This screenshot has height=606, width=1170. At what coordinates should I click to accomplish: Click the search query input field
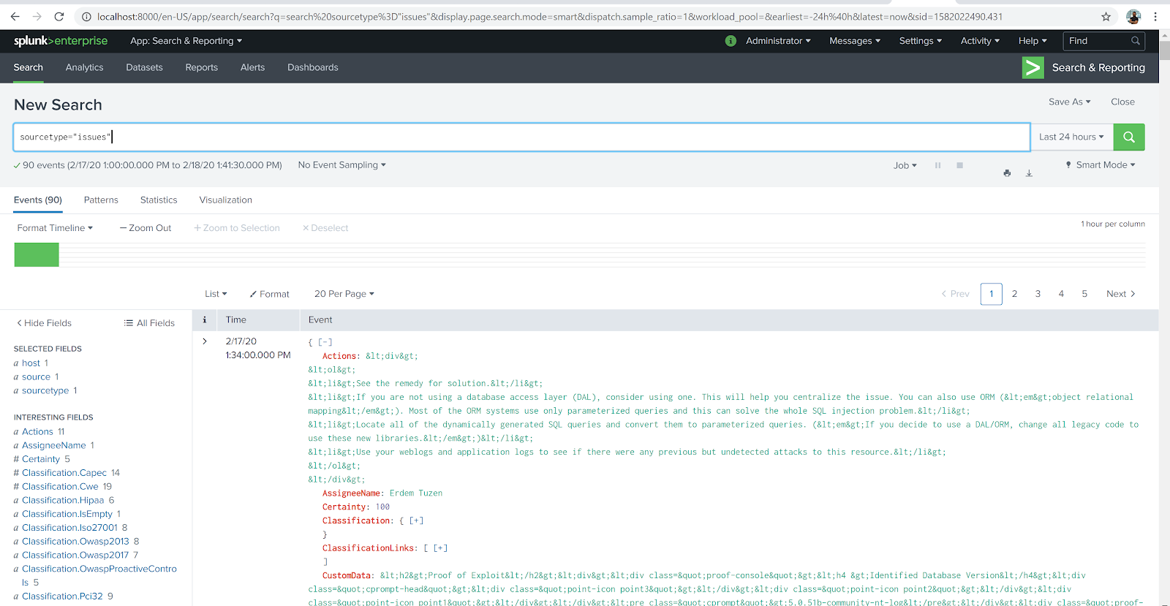pyautogui.click(x=521, y=137)
